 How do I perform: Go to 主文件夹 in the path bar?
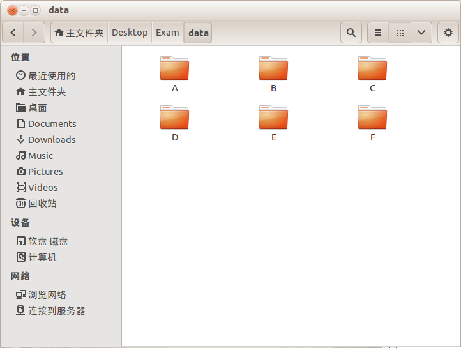pos(79,33)
